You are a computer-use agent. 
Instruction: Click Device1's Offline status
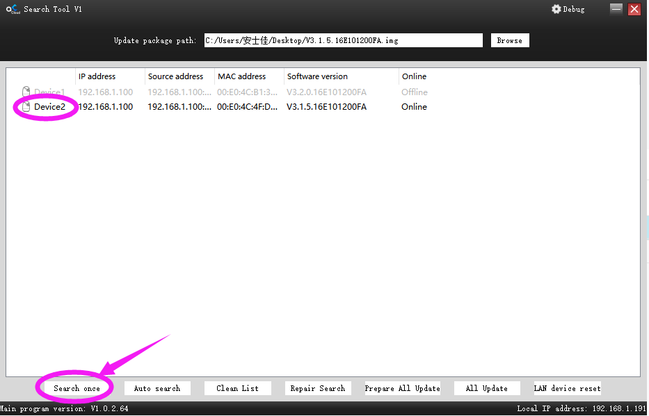415,92
